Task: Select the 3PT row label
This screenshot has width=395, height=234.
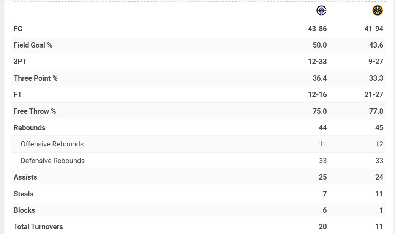Action: pos(20,61)
